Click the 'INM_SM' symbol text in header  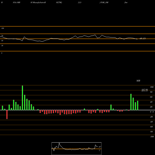(x=104, y=2)
